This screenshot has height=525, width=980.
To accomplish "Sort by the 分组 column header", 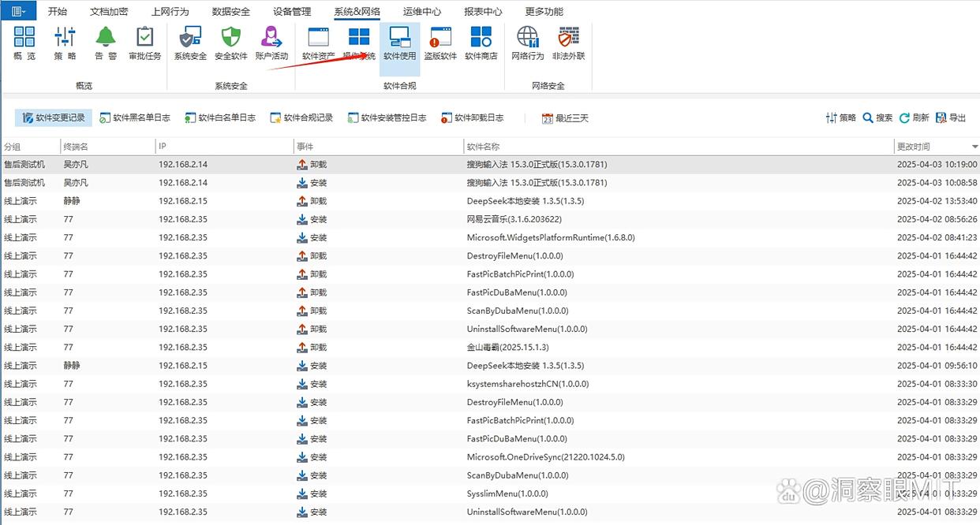I will coord(30,147).
